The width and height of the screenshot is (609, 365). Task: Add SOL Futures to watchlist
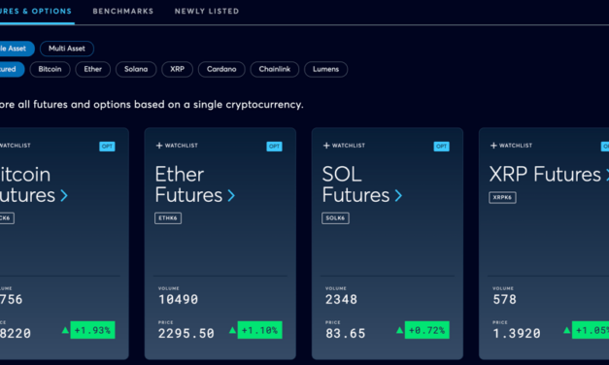(x=344, y=146)
